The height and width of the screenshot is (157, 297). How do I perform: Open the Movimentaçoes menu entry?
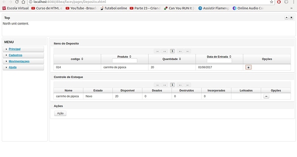pyautogui.click(x=19, y=61)
